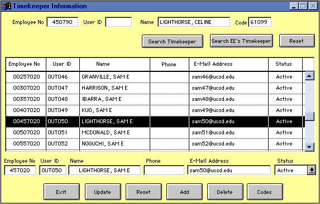Click email sam51@ucsd.edu in the list
Screen dimensions: 320x204
[x=213, y=133]
